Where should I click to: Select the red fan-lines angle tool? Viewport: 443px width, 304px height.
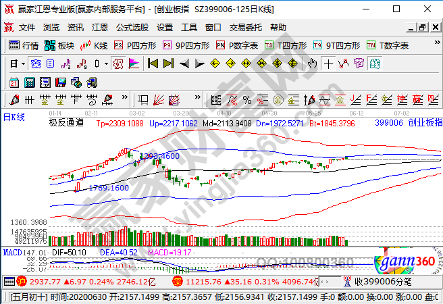click(159, 100)
